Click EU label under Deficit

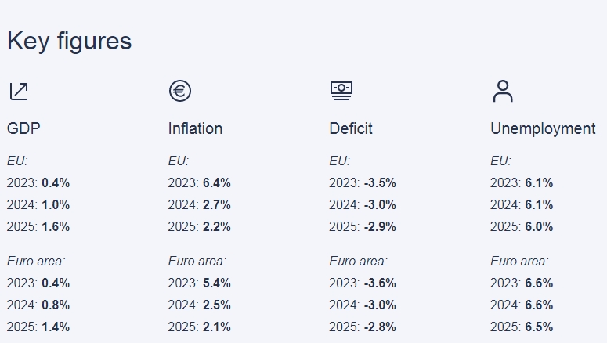point(339,161)
